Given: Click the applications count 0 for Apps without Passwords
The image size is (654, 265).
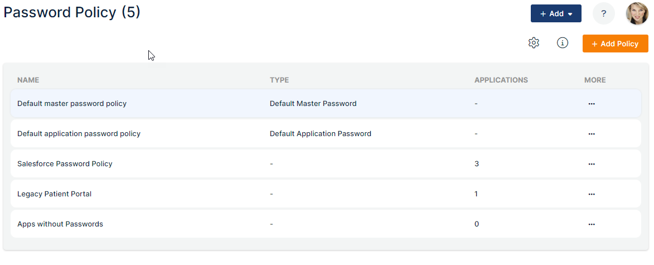Looking at the screenshot, I should click(x=477, y=224).
